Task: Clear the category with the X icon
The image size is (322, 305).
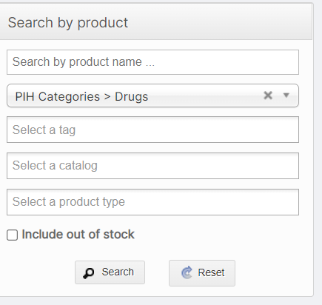Action: [268, 95]
